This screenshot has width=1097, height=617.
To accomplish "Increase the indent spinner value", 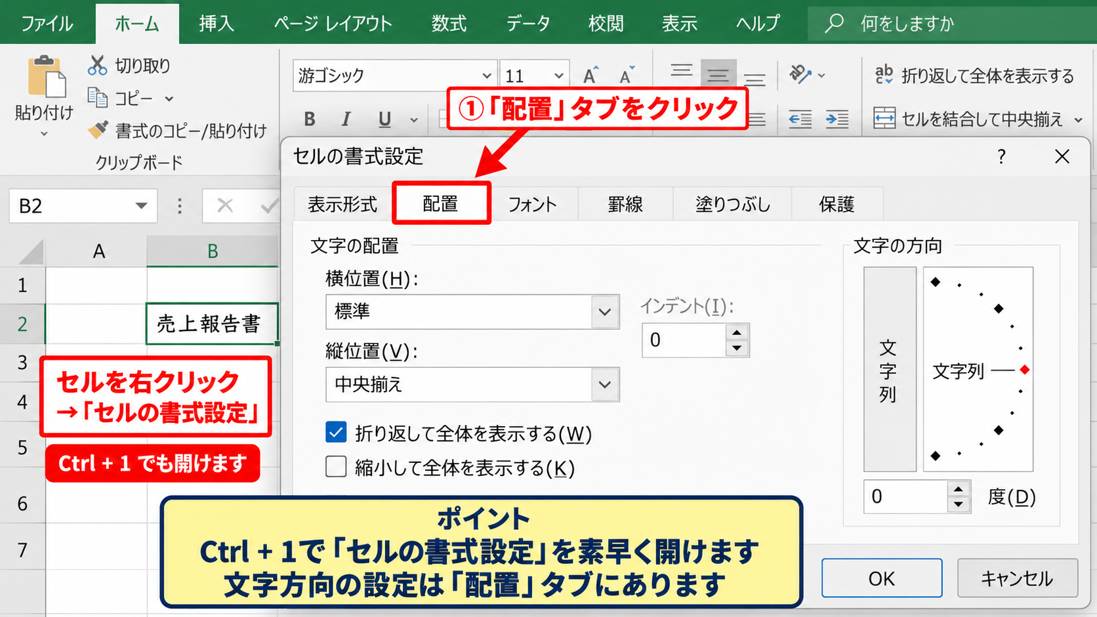I will [x=737, y=332].
